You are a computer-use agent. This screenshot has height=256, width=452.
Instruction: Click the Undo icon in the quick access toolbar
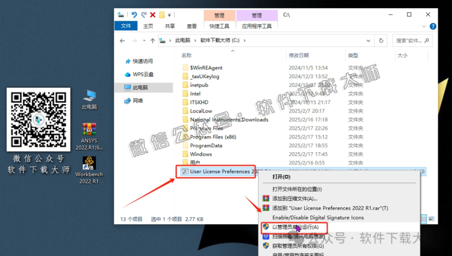134,14
